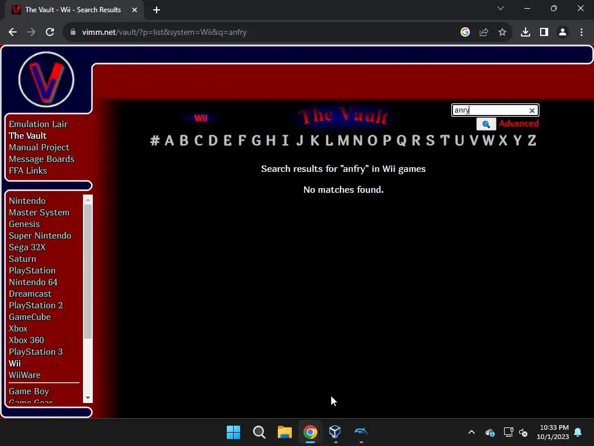Image resolution: width=594 pixels, height=446 pixels.
Task: Open Dolphin emulator from taskbar
Action: click(361, 432)
